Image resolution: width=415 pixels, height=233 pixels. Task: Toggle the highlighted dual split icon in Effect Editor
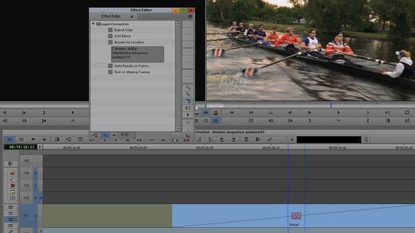click(x=188, y=101)
